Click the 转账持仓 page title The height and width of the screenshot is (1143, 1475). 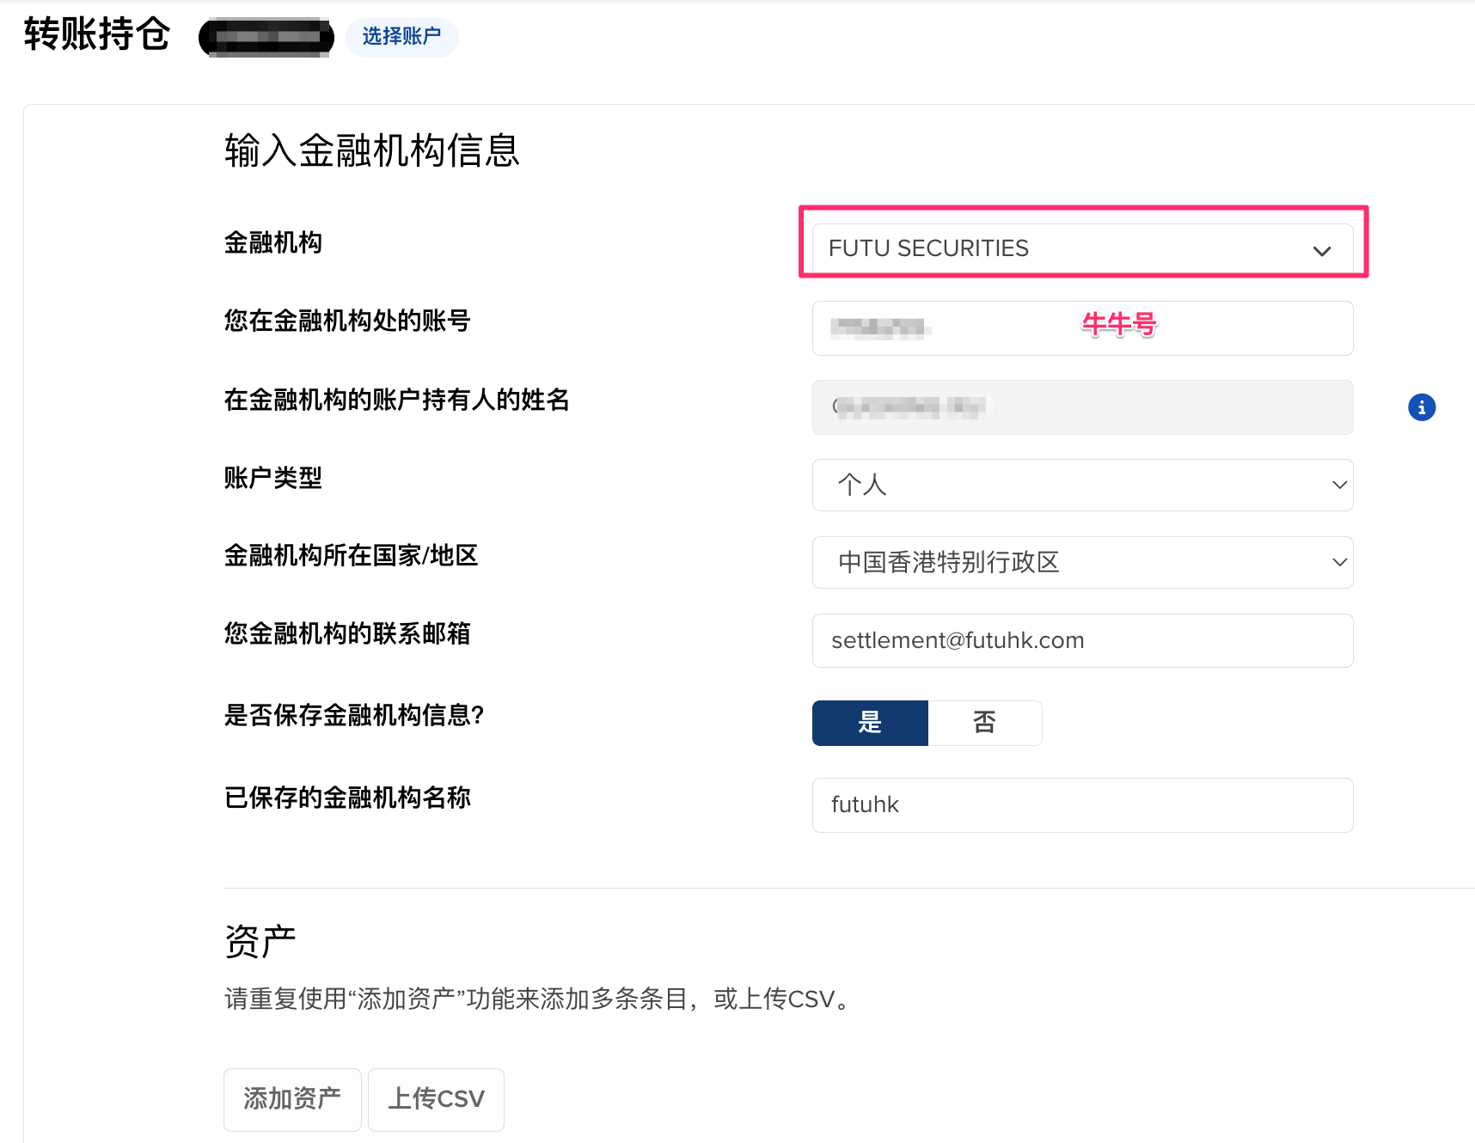97,34
